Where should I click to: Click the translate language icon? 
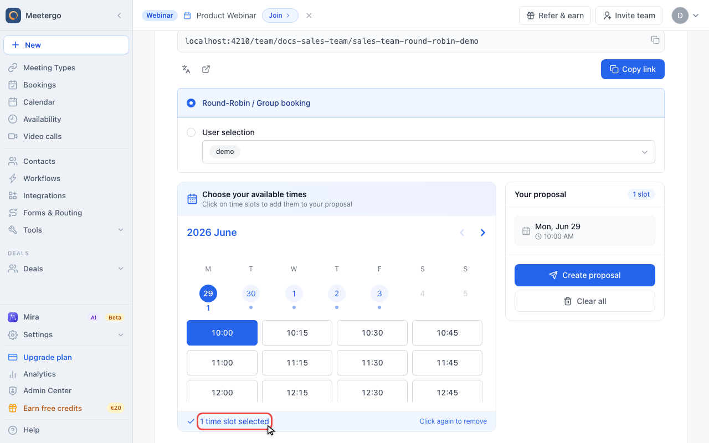point(186,69)
